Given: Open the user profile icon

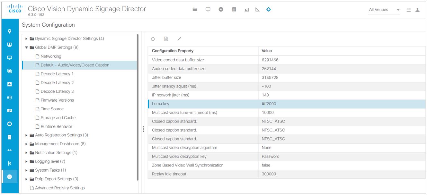Looking at the screenshot, I should point(417,10).
